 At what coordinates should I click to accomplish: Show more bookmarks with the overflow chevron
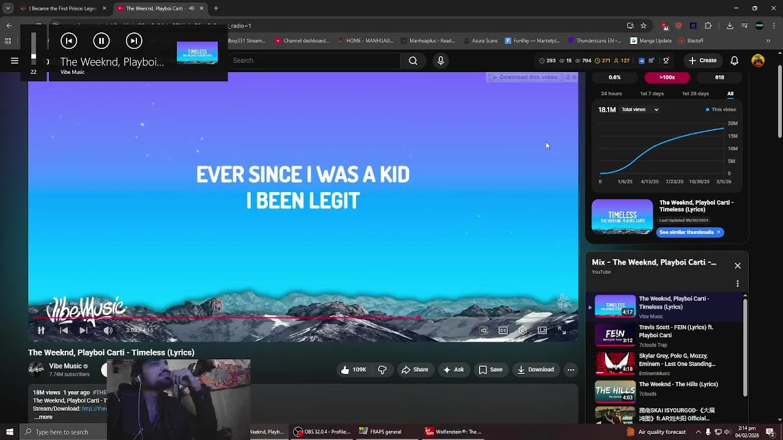click(768, 41)
